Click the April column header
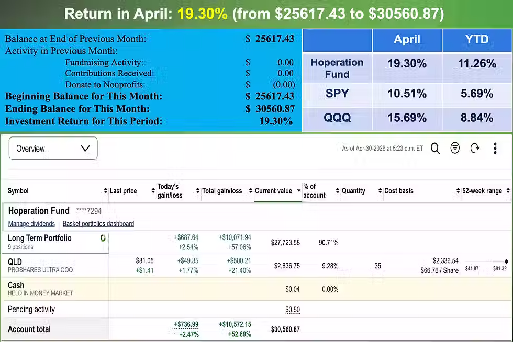This screenshot has height=342, width=513. pos(407,40)
